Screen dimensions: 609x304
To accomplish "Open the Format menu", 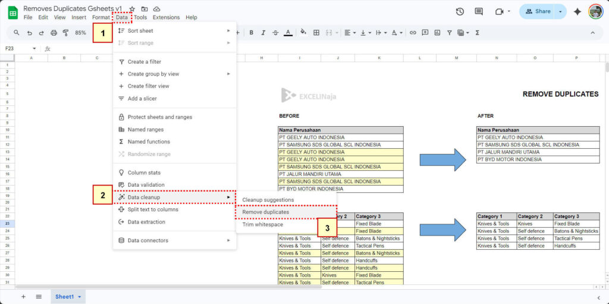I will [x=101, y=17].
